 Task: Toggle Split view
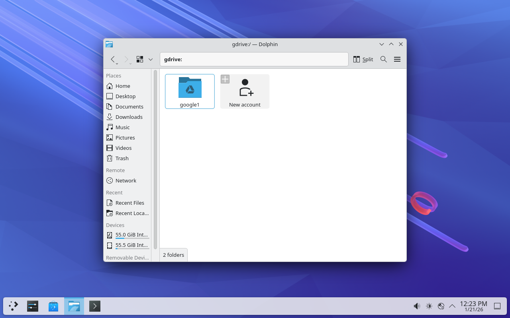tap(363, 59)
